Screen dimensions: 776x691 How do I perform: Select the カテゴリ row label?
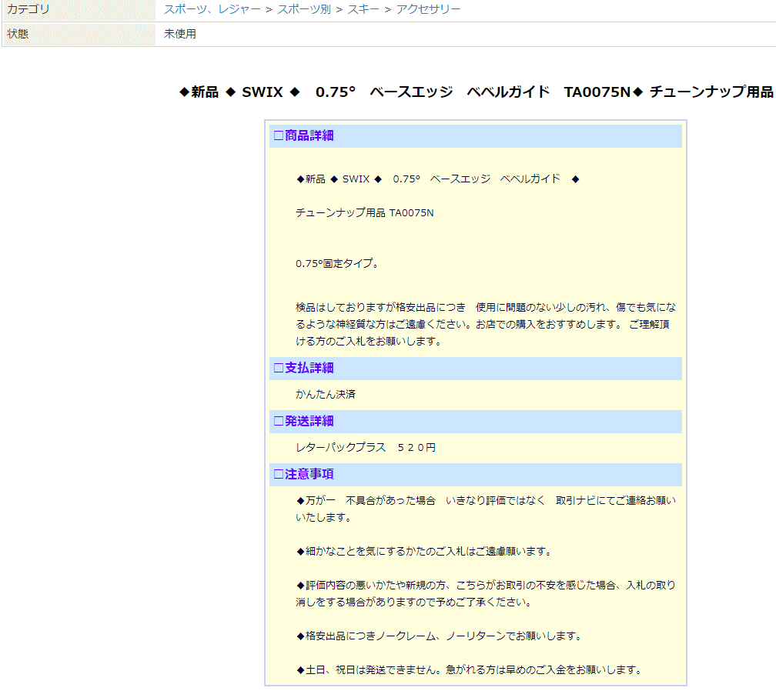point(28,9)
